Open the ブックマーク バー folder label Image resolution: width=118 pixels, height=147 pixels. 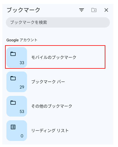click(48, 82)
